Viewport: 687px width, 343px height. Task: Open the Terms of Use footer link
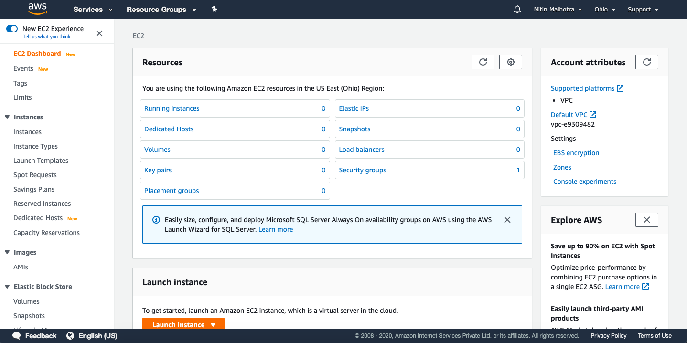tap(655, 336)
